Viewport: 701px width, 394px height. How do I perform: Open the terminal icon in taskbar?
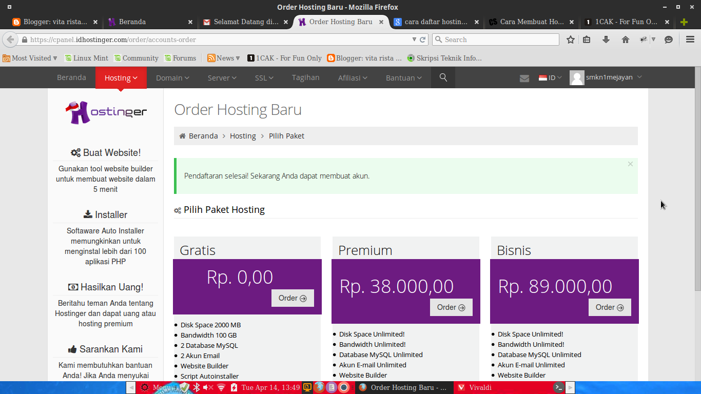(x=559, y=387)
